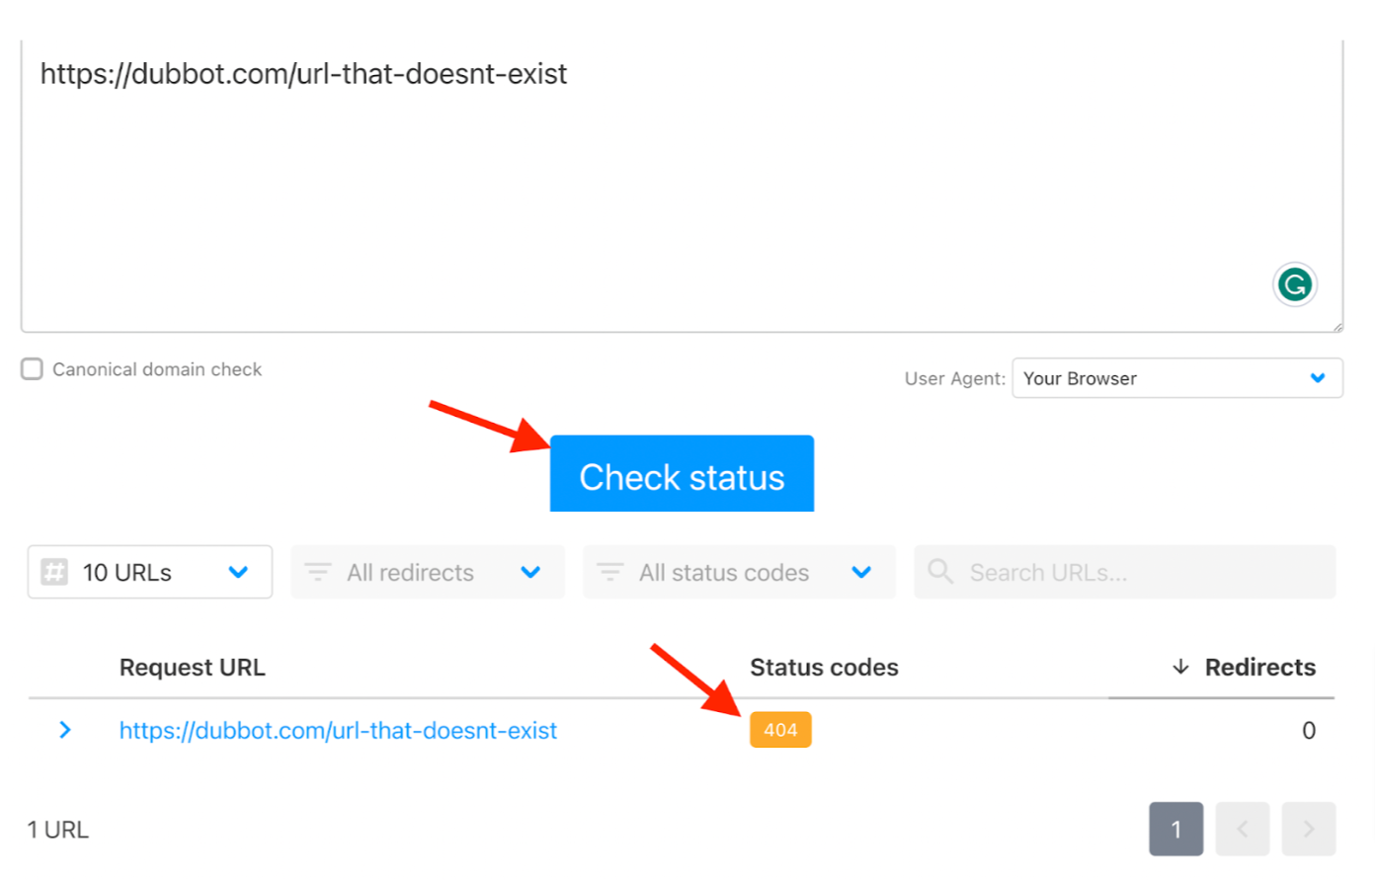Open the User Agent dropdown

point(1176,378)
